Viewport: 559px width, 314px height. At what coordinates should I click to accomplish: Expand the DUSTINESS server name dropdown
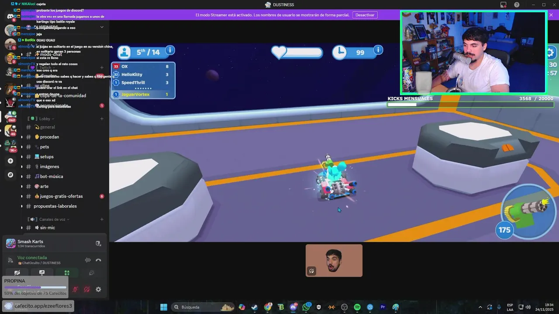coord(102,27)
